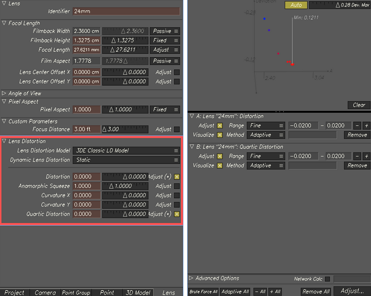Open Dynamic Lens Distortion Static dropdown

tap(127, 160)
